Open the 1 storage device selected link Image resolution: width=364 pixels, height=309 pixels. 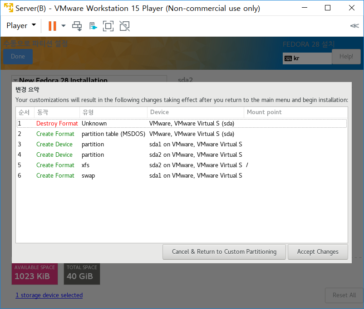pos(49,295)
